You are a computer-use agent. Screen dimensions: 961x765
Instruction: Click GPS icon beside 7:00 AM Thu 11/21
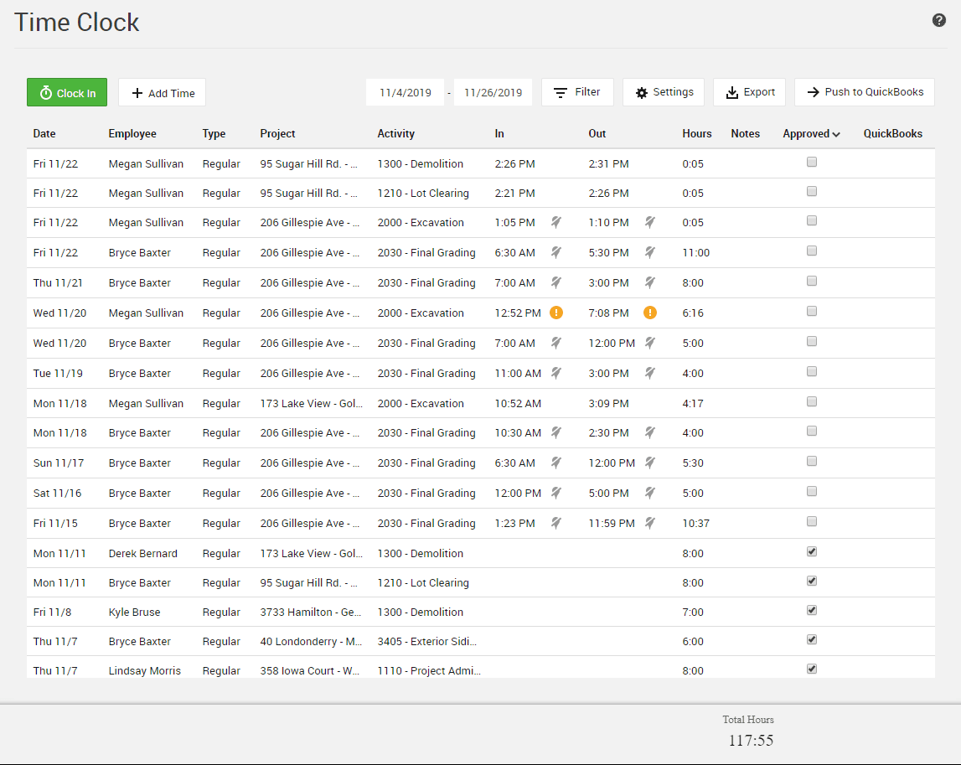(x=555, y=282)
